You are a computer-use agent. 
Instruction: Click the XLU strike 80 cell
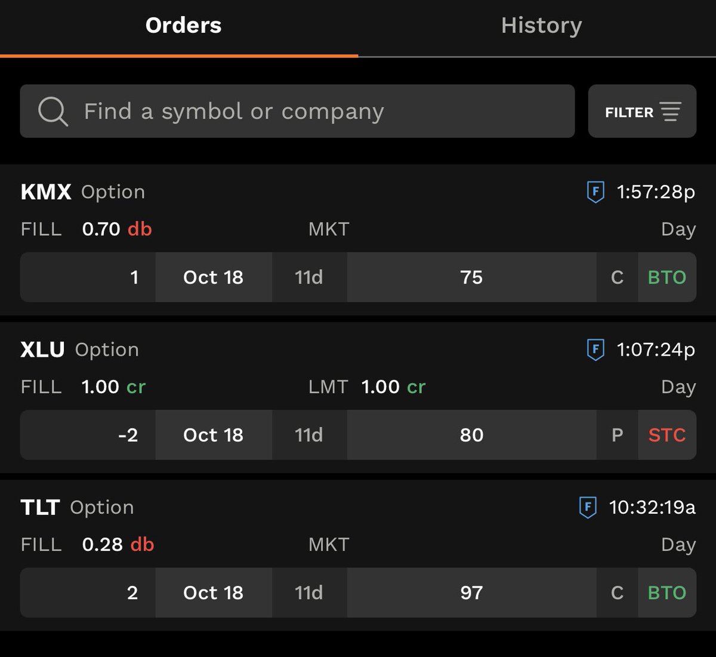pos(471,435)
